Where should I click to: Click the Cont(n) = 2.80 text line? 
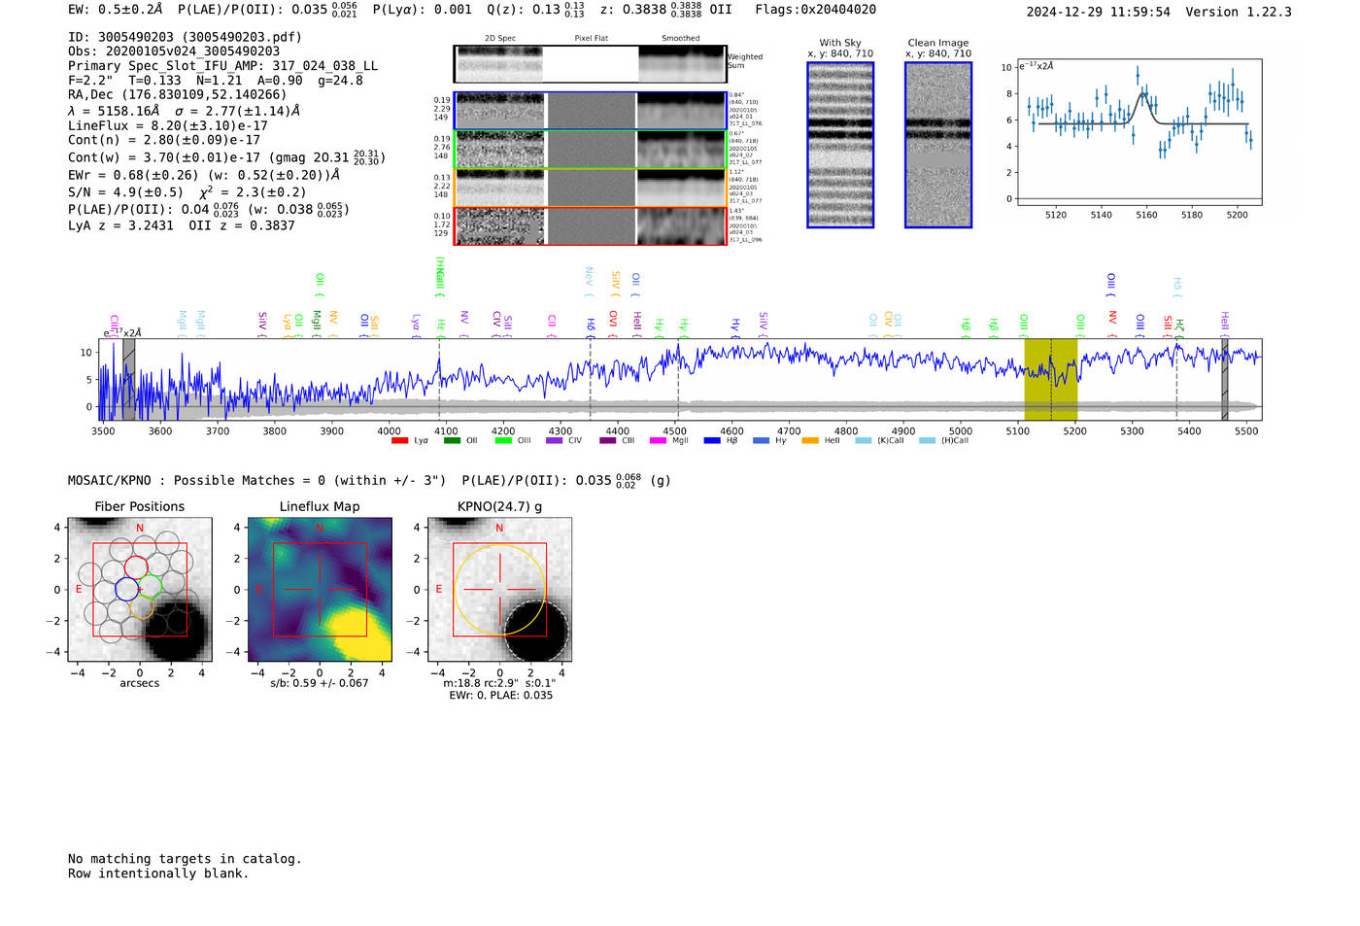pos(164,140)
